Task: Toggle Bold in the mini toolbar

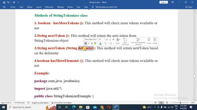Action: pyautogui.click(x=86, y=43)
